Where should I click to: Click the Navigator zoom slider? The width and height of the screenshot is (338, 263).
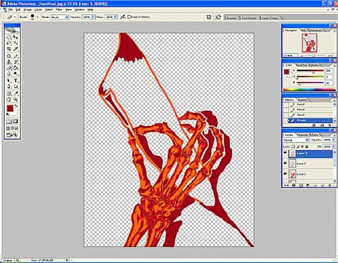pos(314,56)
